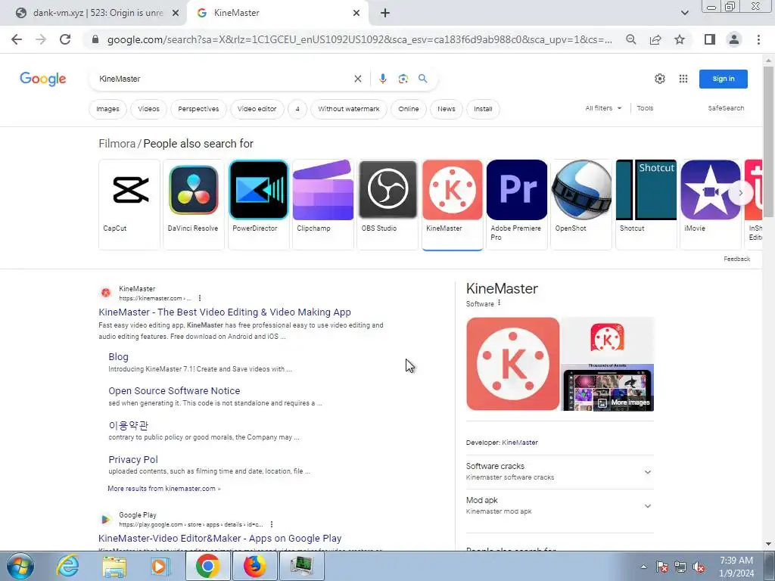Reload the page with the refresh icon
Viewport: 775px width, 581px height.
coord(65,39)
